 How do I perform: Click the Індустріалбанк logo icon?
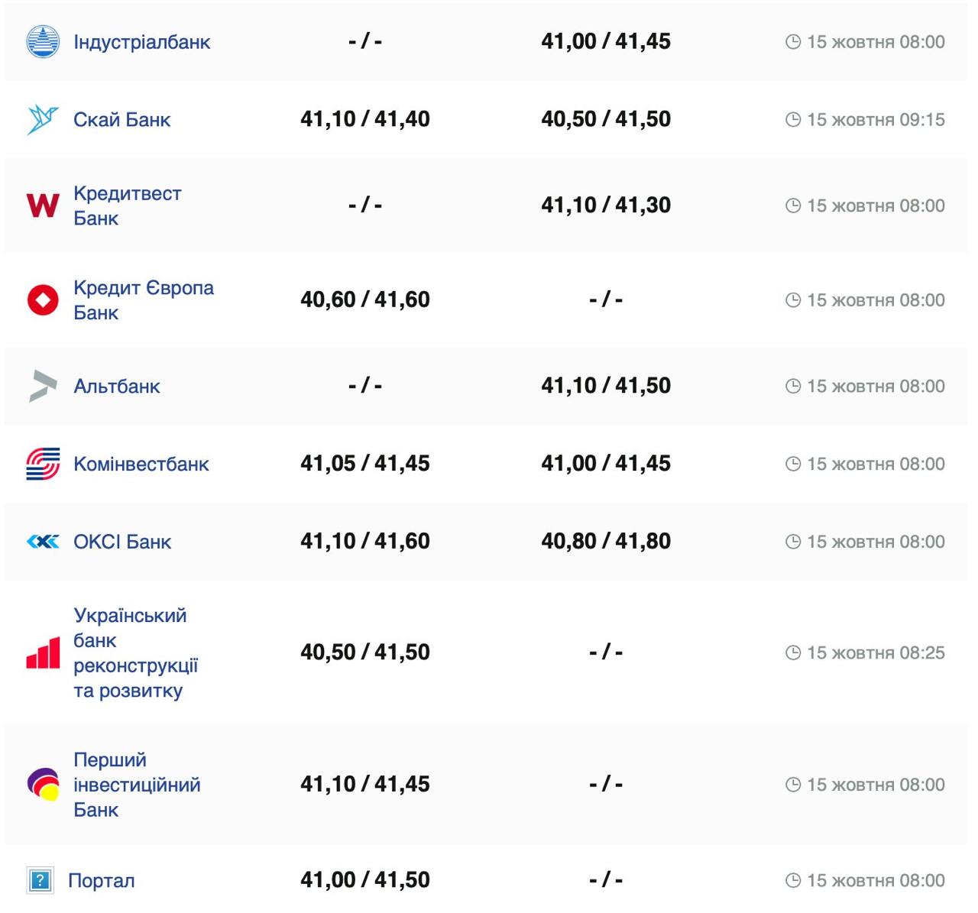[43, 42]
